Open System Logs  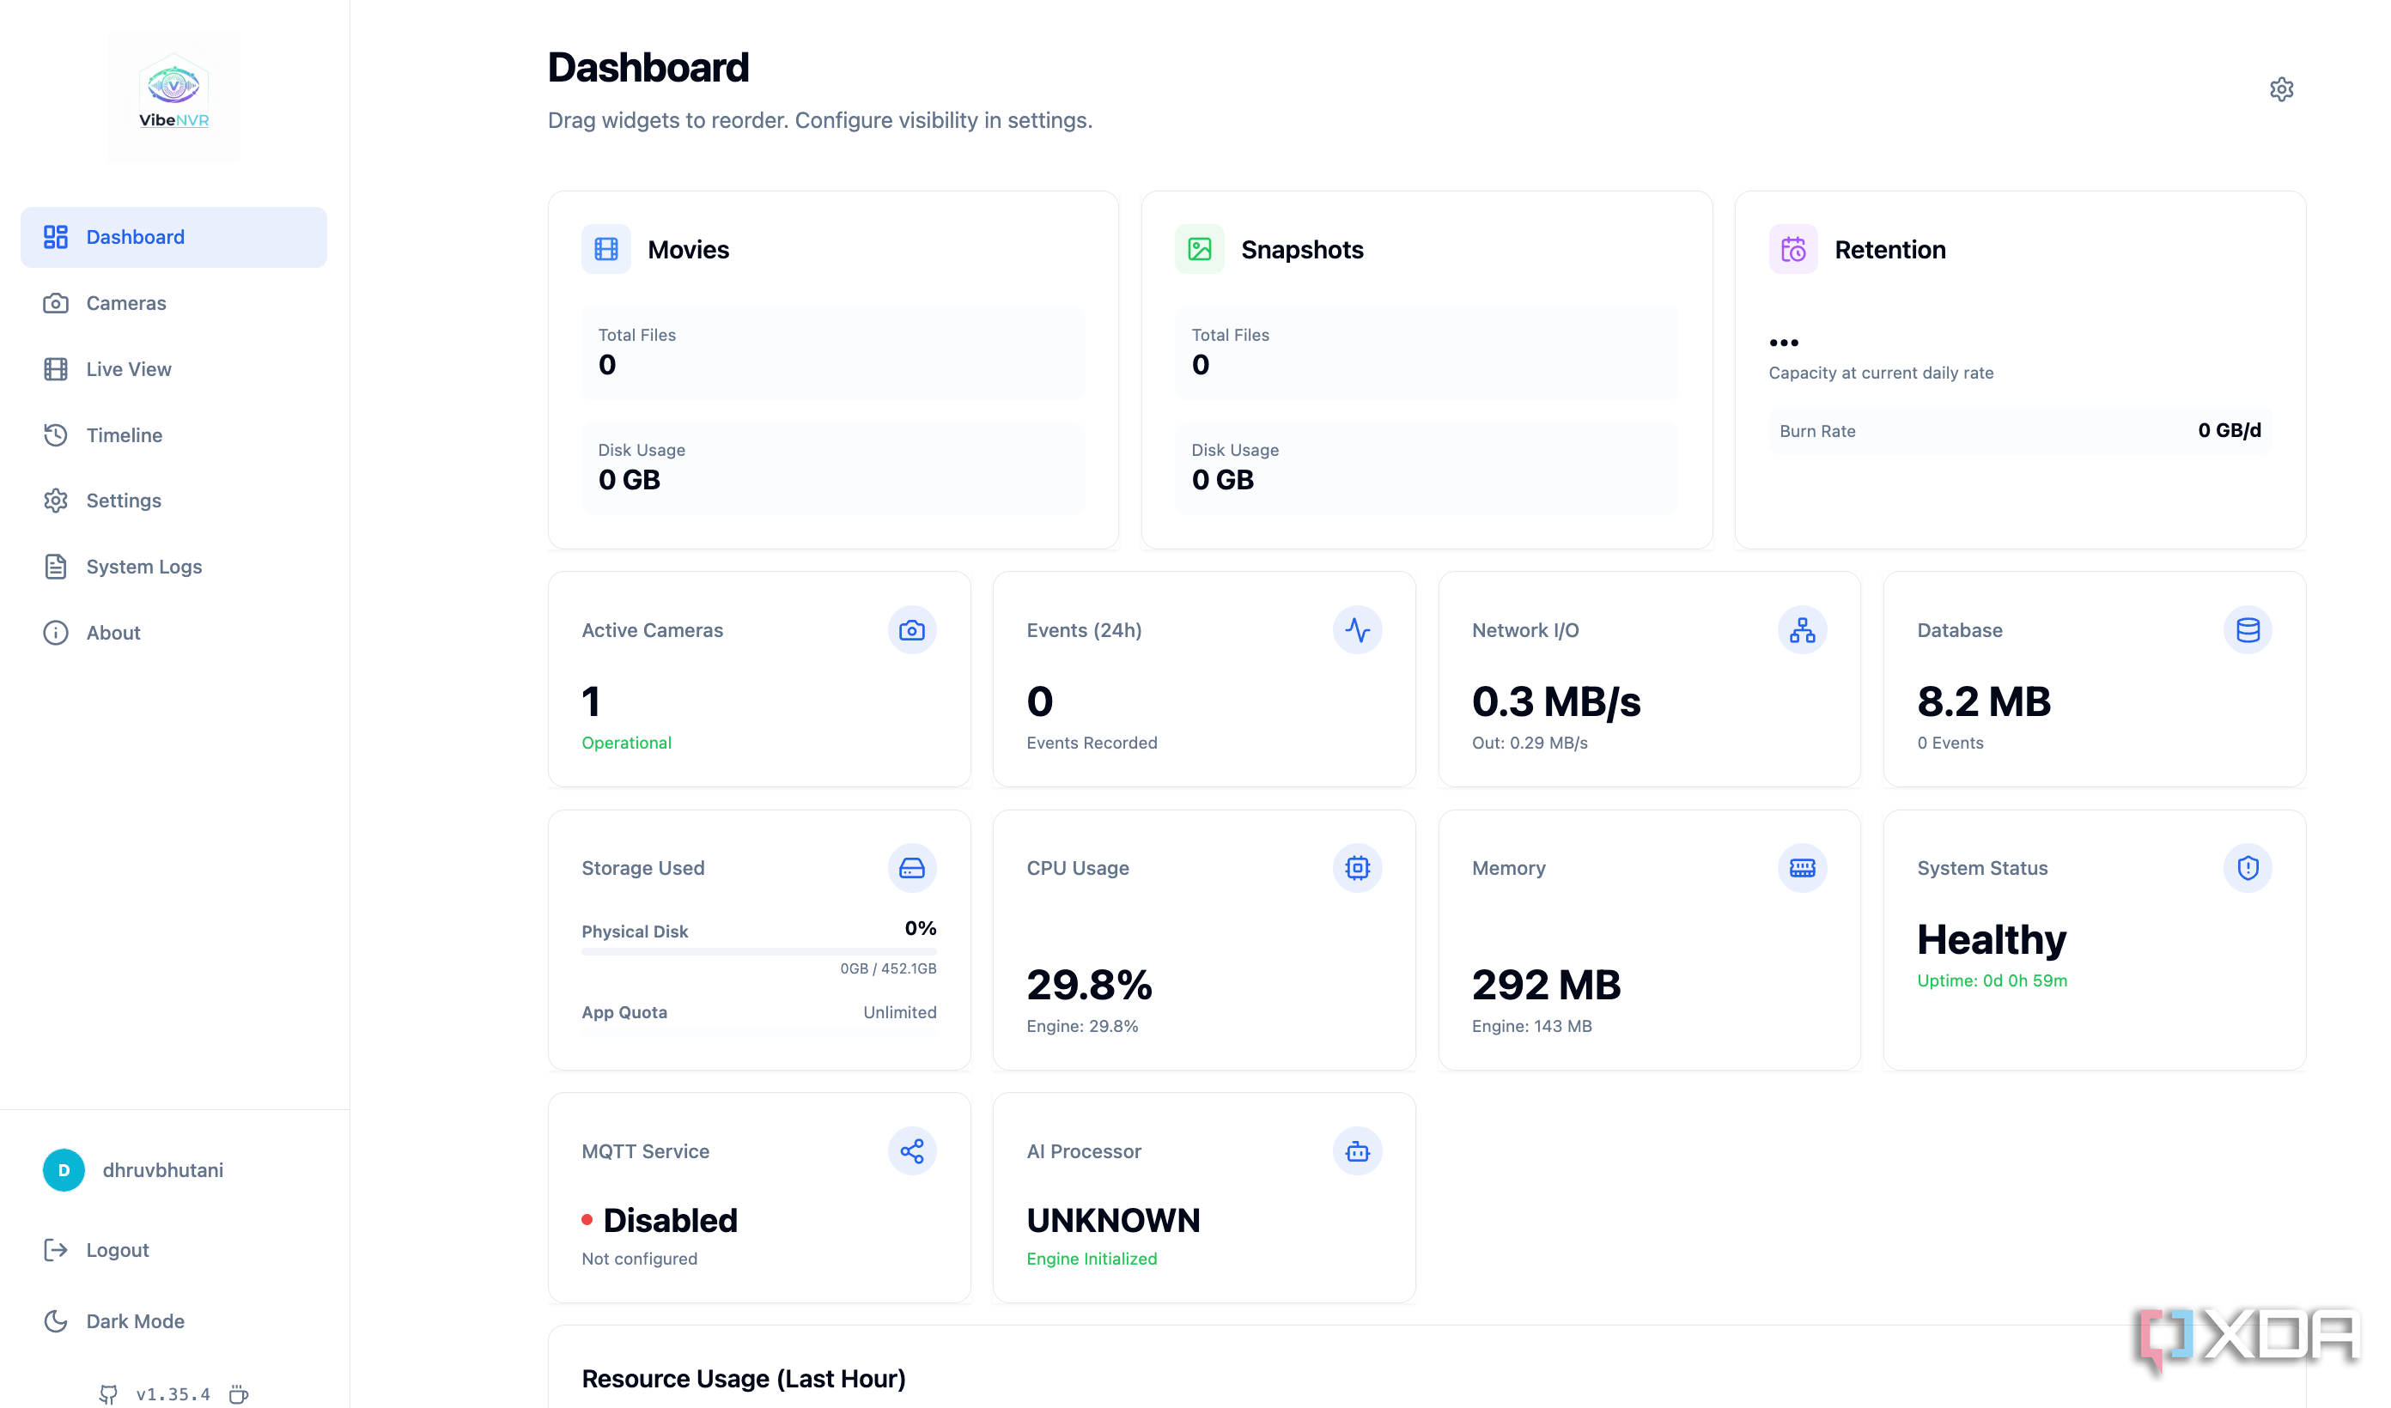(x=173, y=567)
